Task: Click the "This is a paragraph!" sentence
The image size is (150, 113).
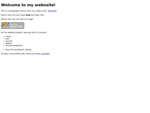Action: (10, 11)
